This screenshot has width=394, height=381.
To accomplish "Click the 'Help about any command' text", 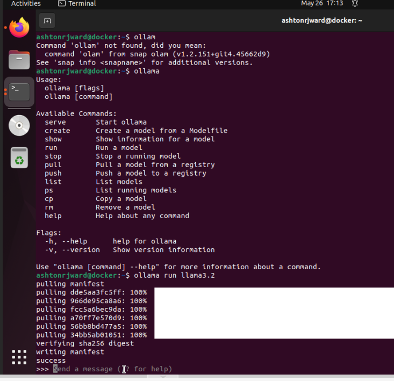I will pyautogui.click(x=142, y=216).
